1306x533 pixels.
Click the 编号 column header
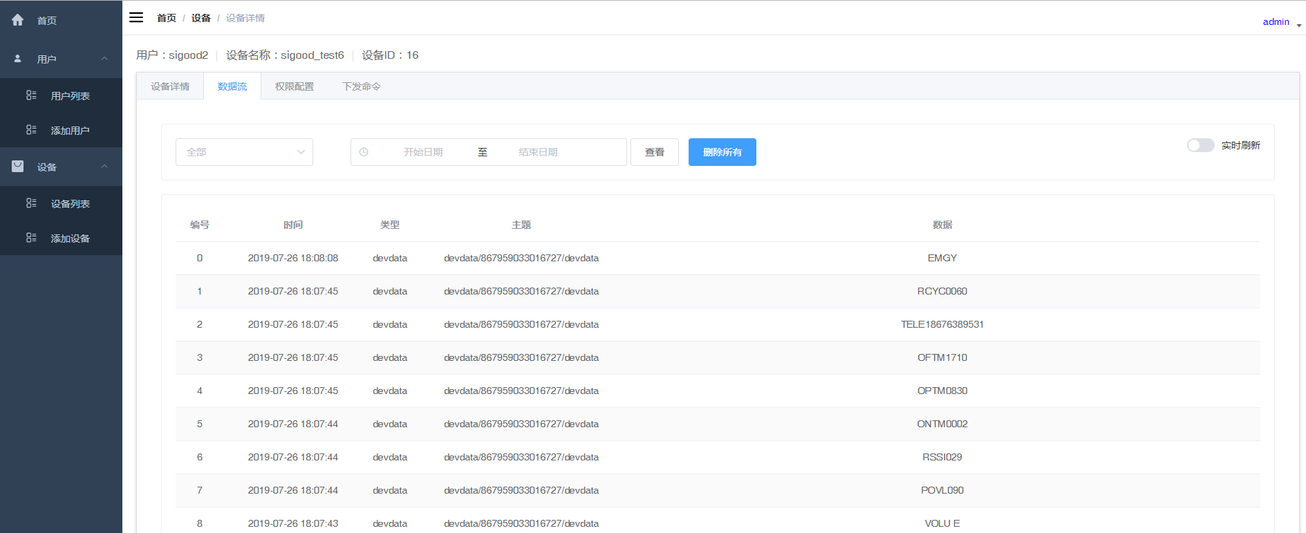200,225
